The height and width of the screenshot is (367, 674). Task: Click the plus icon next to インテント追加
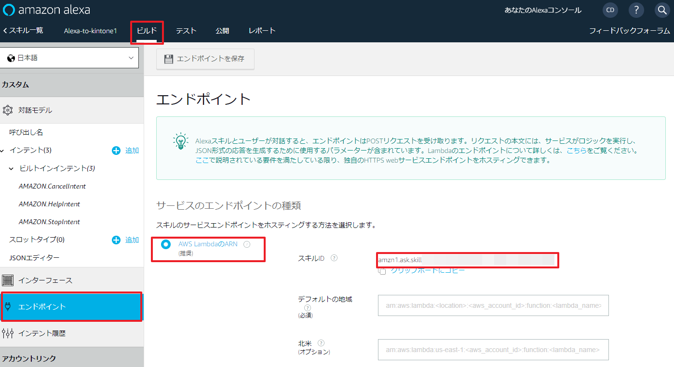116,151
